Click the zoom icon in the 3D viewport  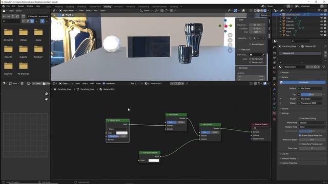(x=230, y=35)
